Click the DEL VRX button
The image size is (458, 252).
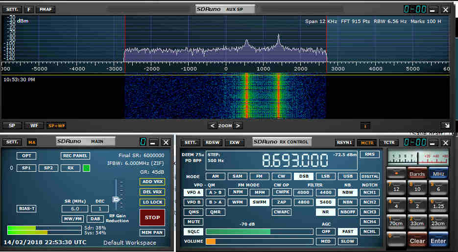[x=152, y=192]
